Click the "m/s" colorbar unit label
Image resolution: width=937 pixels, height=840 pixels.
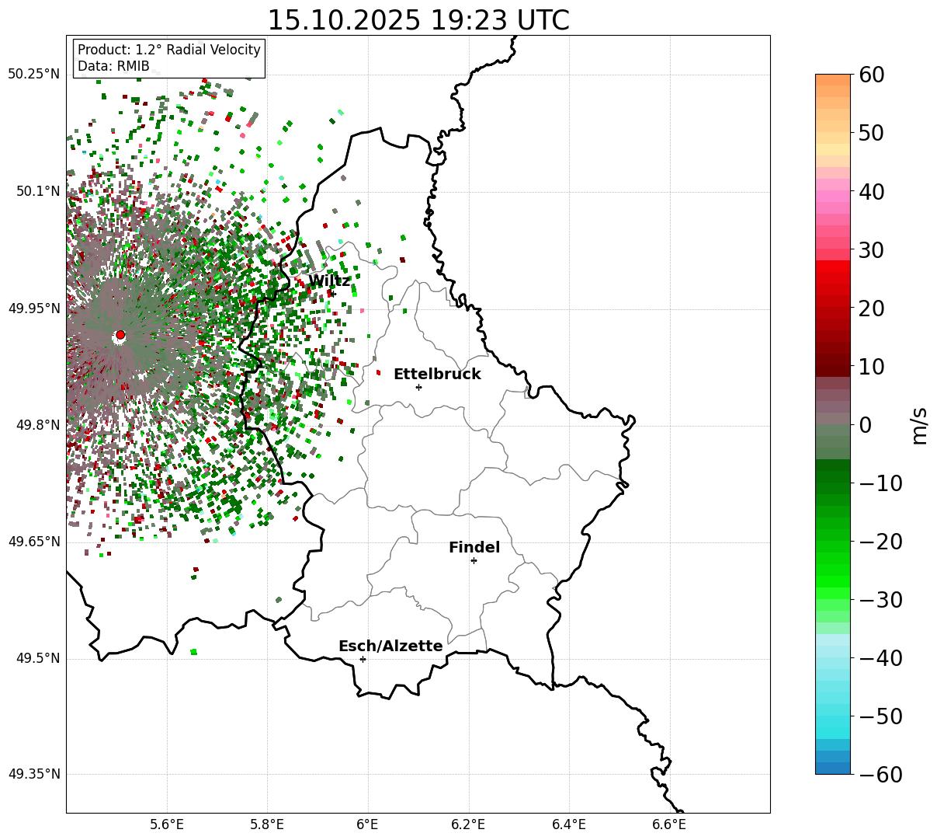coord(920,425)
